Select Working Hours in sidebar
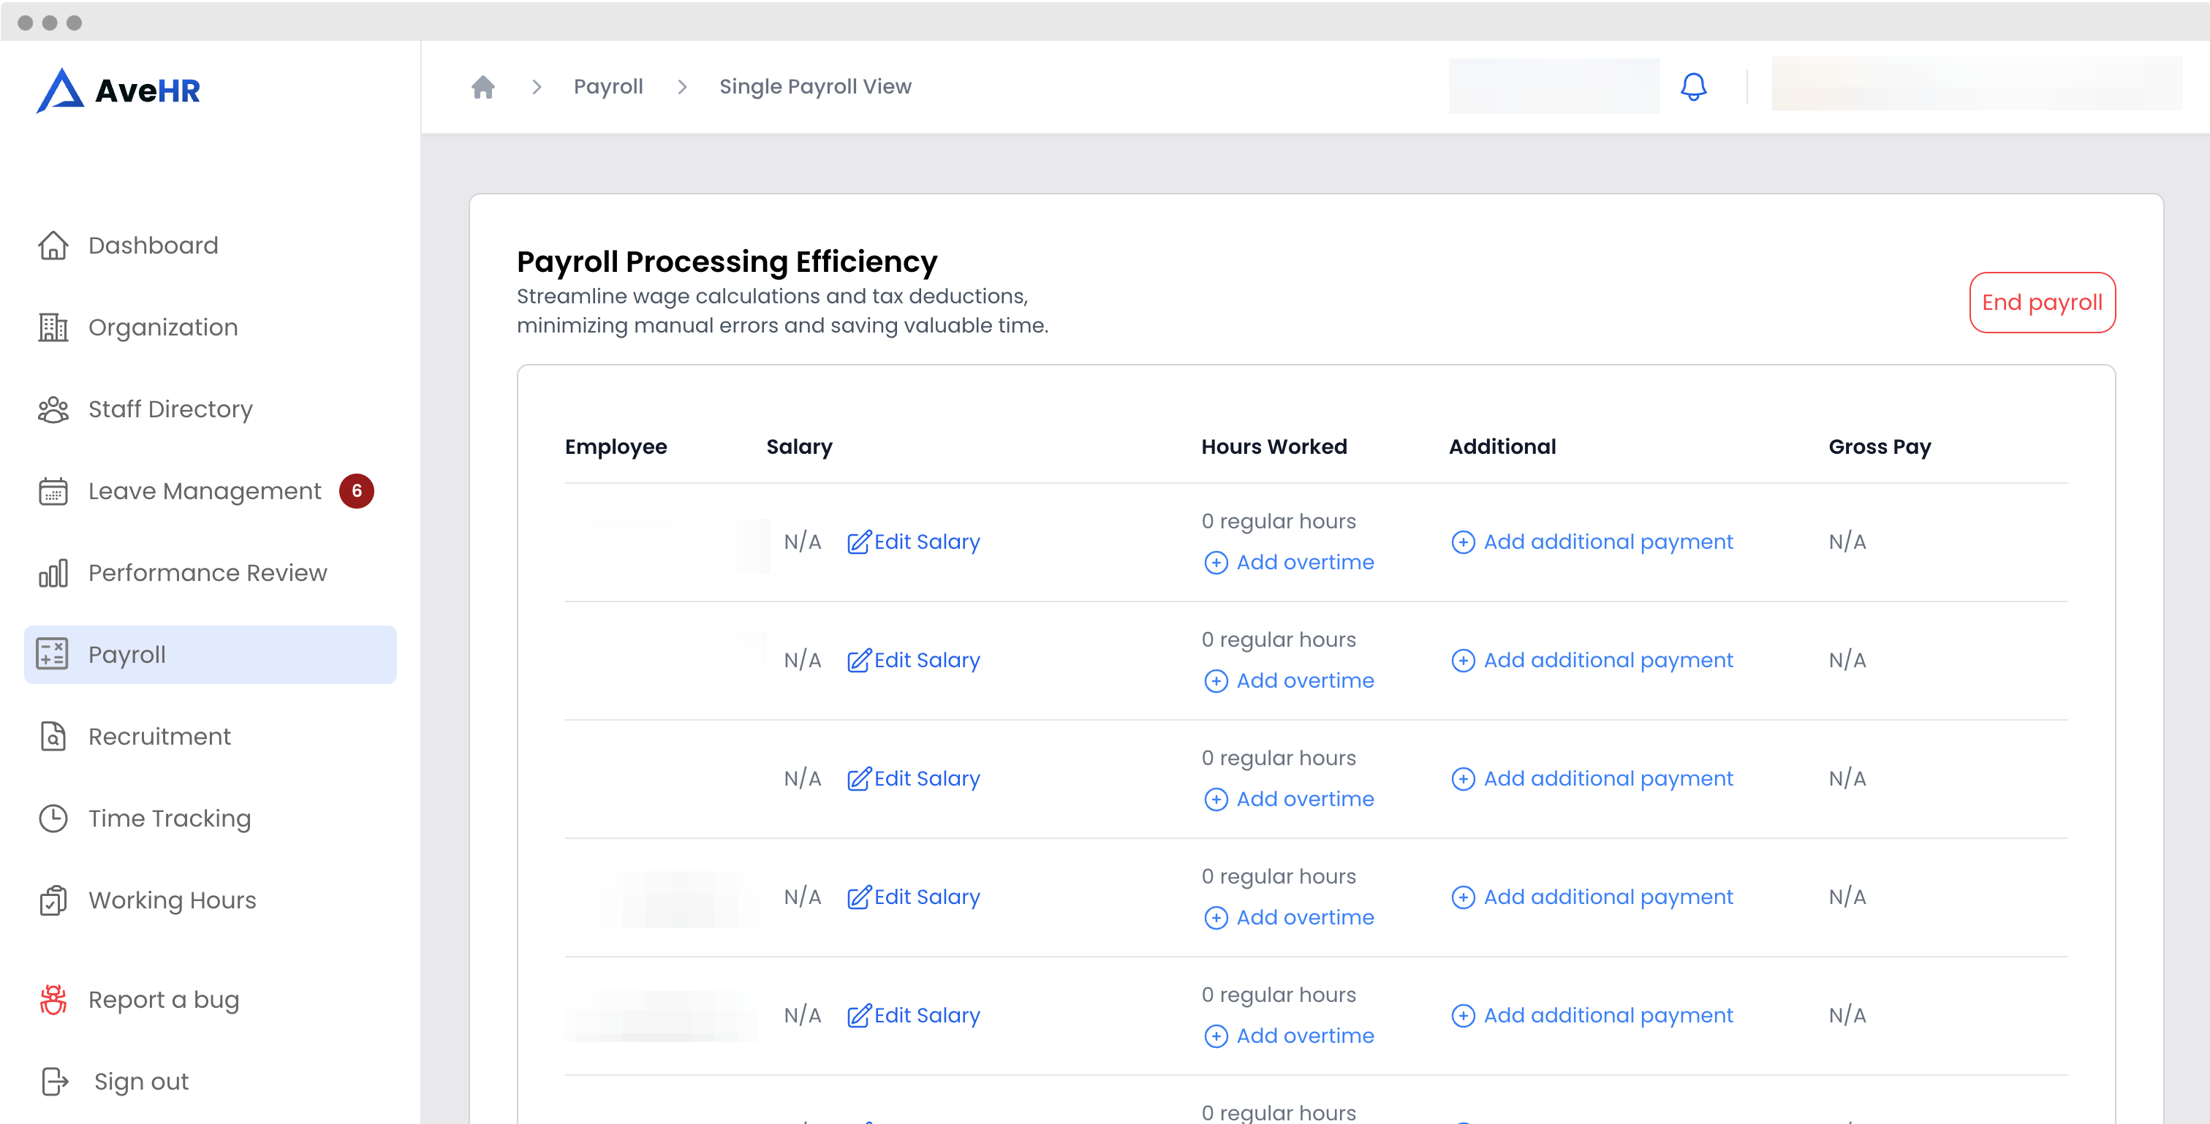2210x1124 pixels. [172, 900]
